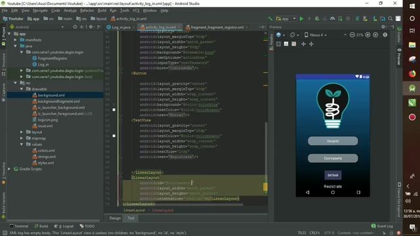
Task: Click the ENTRAR button in preview
Action: click(x=333, y=175)
